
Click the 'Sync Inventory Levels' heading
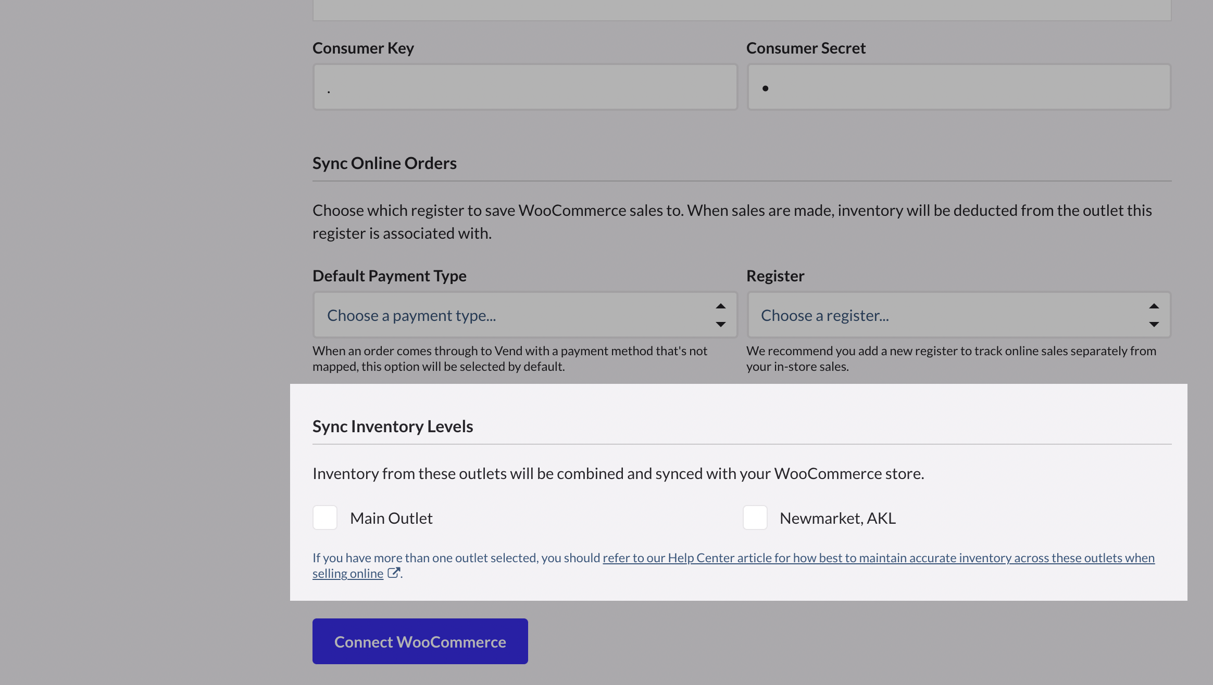(393, 426)
